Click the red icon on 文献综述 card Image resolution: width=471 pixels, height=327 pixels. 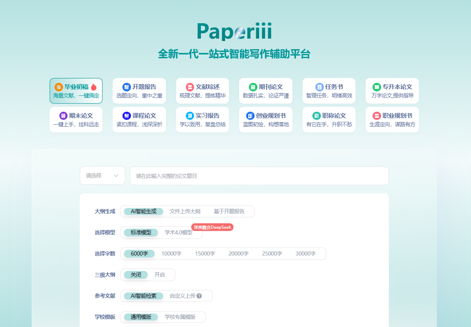(x=190, y=87)
